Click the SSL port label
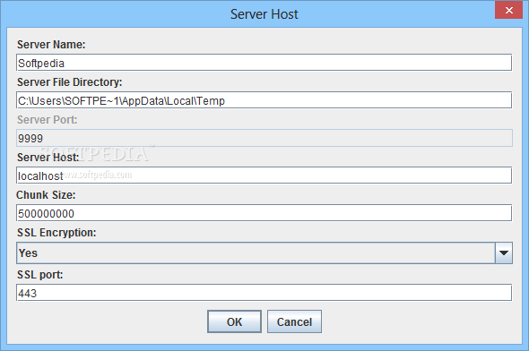This screenshot has width=529, height=351. 40,275
